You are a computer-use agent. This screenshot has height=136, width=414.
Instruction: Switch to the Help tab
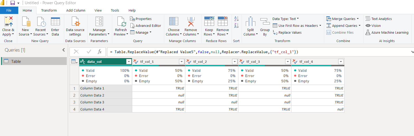[132, 10]
